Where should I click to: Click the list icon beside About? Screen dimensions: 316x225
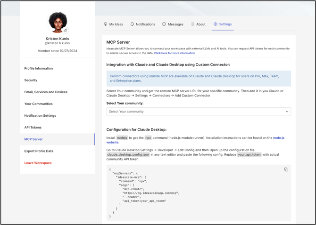point(192,24)
